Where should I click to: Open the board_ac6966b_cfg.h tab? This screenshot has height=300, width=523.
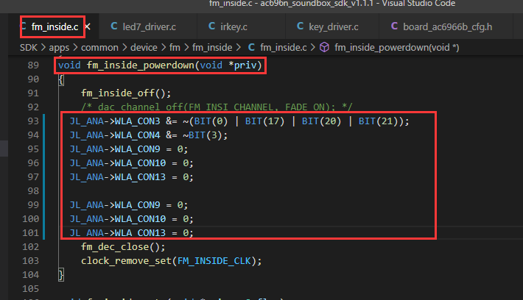tap(447, 27)
